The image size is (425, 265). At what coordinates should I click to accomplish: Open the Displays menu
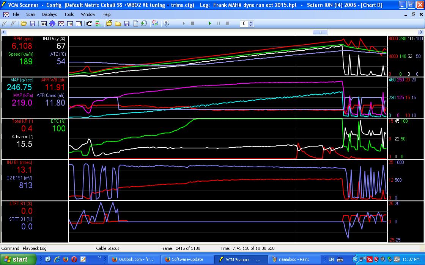(x=50, y=14)
